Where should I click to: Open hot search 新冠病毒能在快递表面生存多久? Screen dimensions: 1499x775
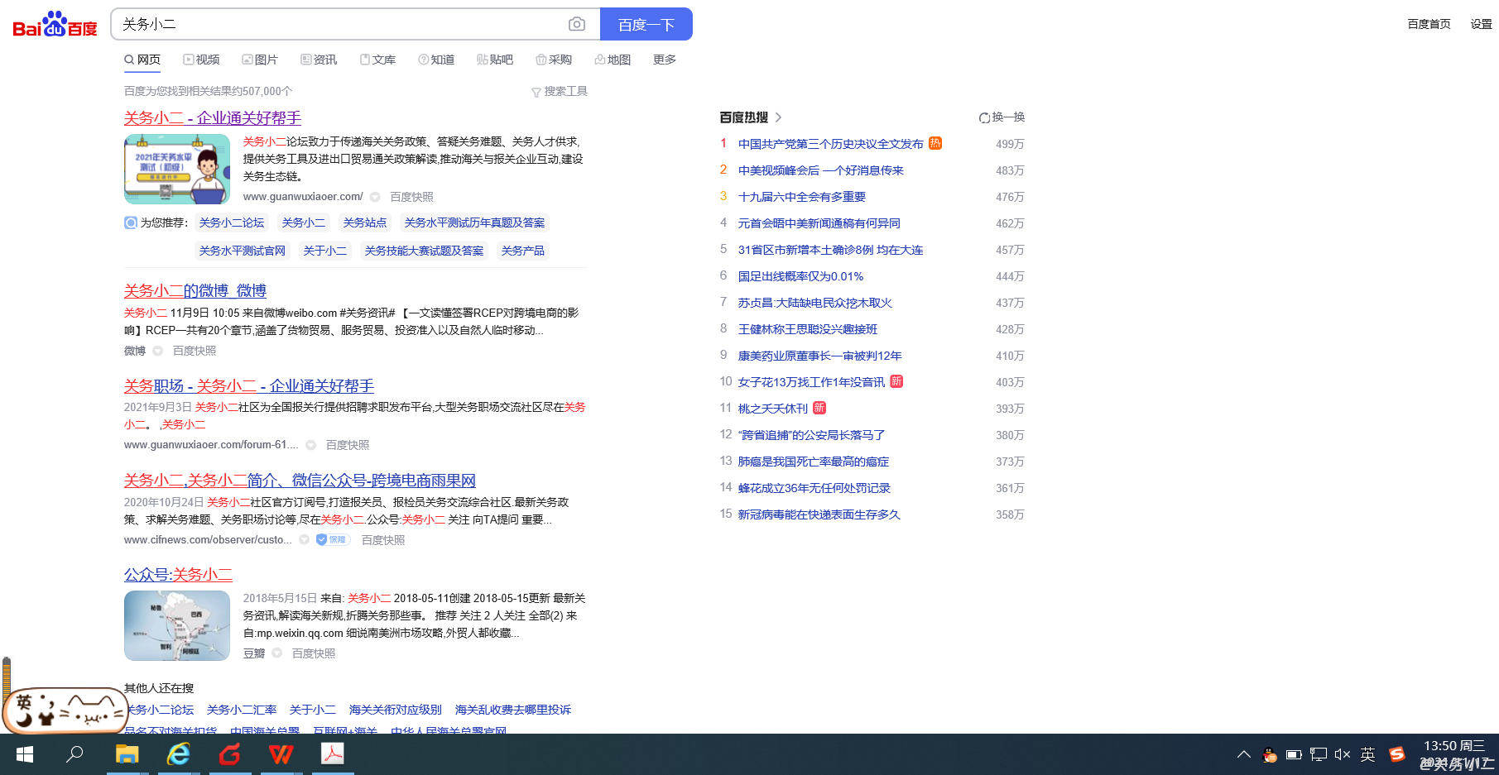[x=819, y=514]
